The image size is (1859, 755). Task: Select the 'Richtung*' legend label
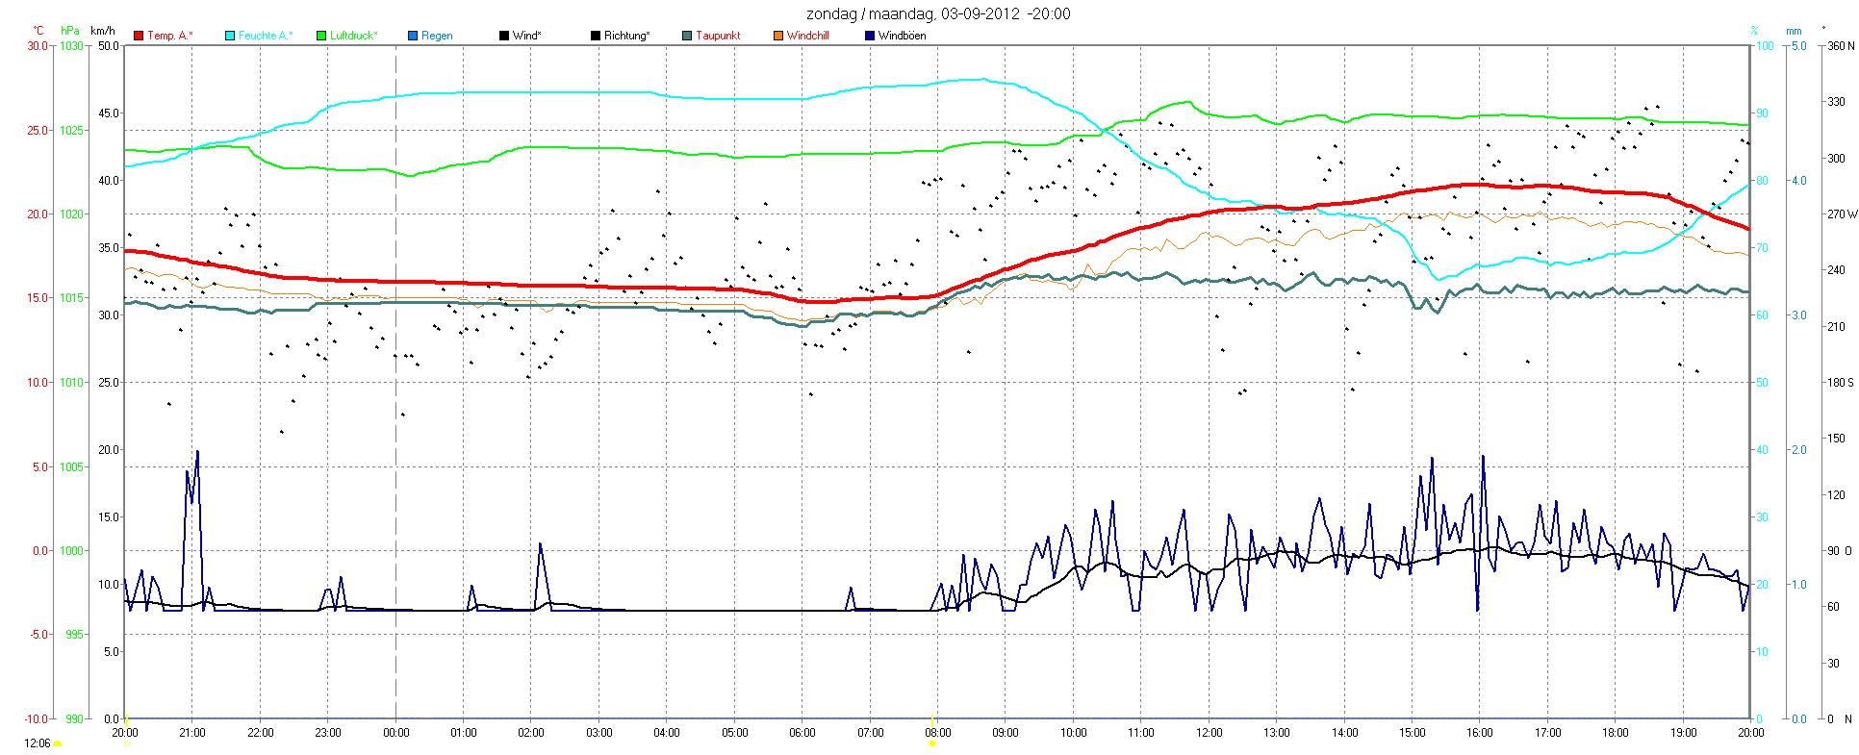627,36
